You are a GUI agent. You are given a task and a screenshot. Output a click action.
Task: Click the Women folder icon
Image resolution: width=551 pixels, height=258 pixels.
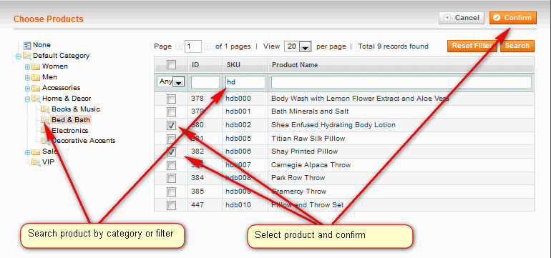[x=36, y=66]
